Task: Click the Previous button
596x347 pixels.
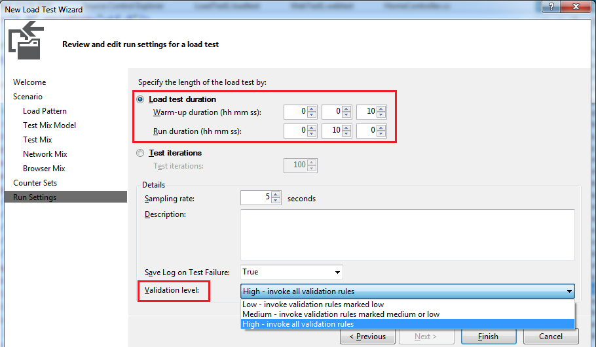Action: coord(367,337)
